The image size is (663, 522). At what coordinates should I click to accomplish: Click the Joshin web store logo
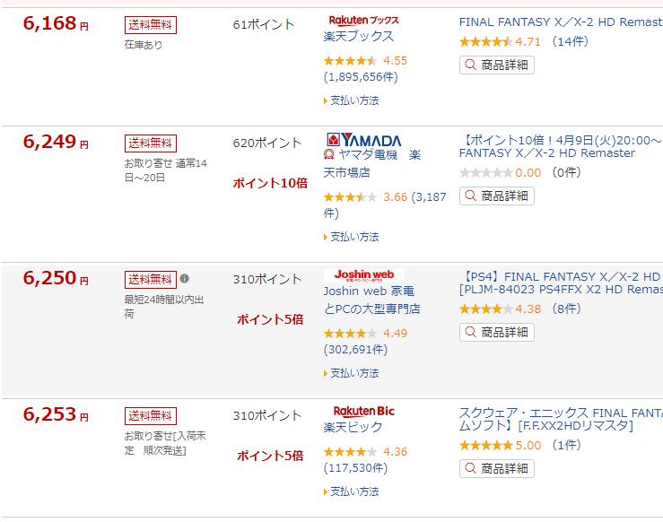[364, 275]
